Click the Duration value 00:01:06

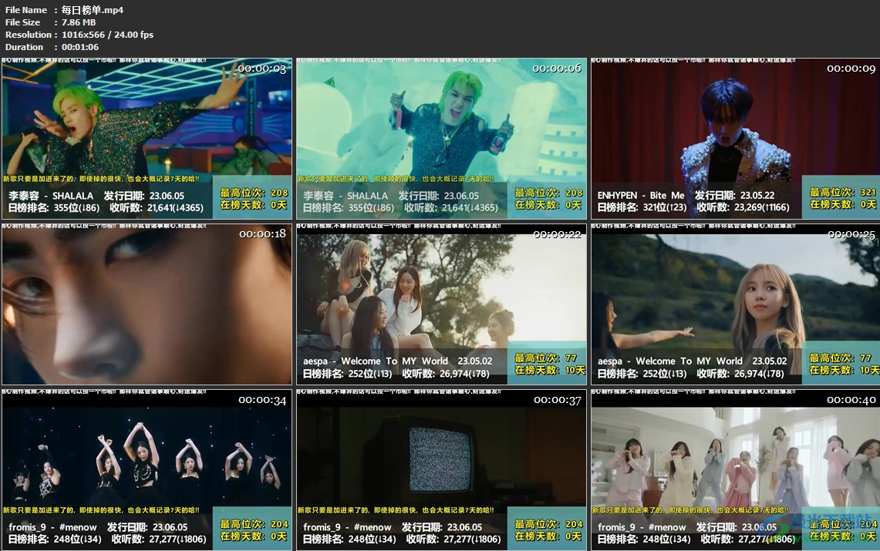[x=79, y=47]
